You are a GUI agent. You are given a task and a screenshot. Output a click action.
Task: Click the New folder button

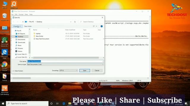(28, 26)
